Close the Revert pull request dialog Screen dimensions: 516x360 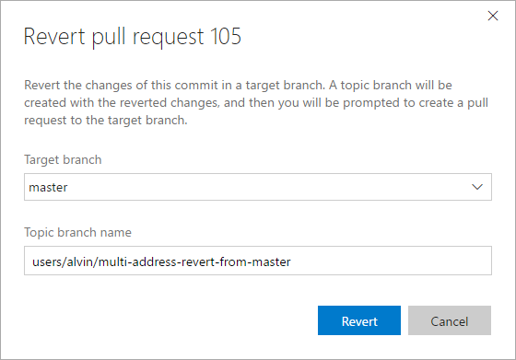(x=493, y=16)
